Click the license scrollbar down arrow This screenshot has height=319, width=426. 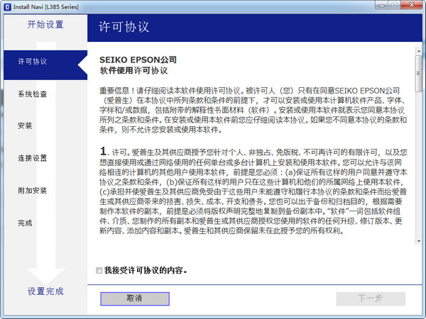click(419, 241)
